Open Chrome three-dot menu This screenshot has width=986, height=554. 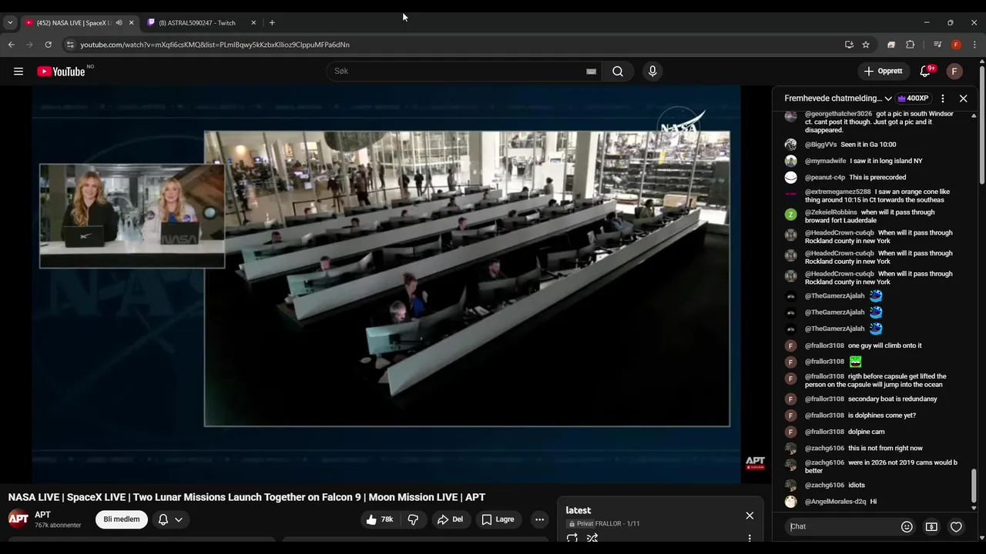tap(974, 45)
